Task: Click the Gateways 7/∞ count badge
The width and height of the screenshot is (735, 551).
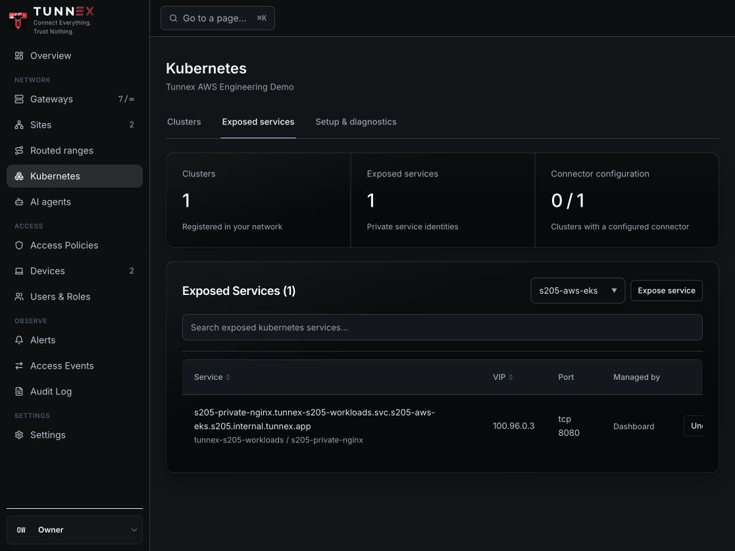Action: click(x=126, y=99)
